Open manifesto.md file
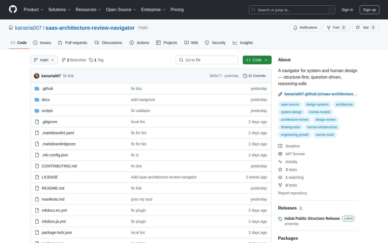Screen dimensions: 388x243 pyautogui.click(x=53, y=199)
